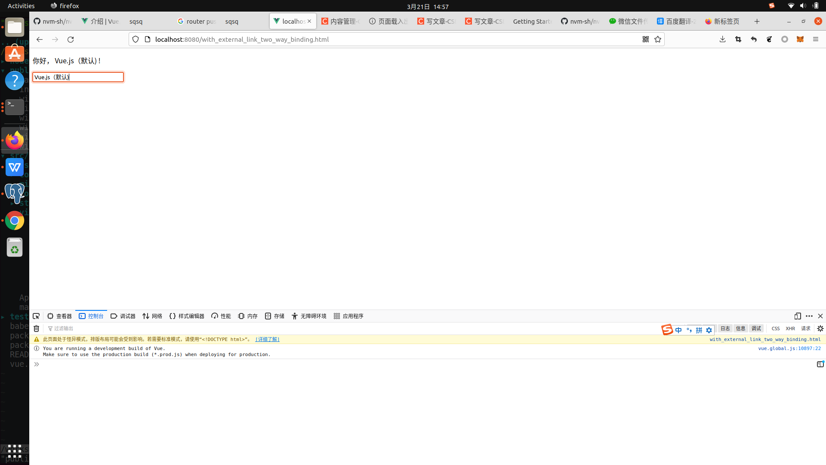Toggle the 信息 info filter
This screenshot has height=465, width=826.
(x=740, y=329)
